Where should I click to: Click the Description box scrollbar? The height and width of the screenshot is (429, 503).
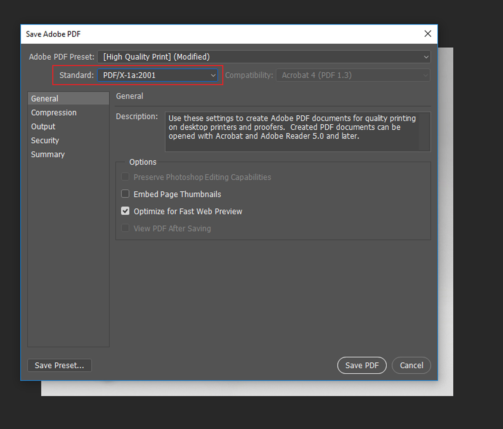coord(425,131)
